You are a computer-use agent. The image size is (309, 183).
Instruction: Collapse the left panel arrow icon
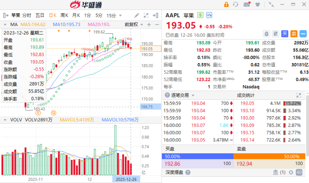[x=6, y=15]
